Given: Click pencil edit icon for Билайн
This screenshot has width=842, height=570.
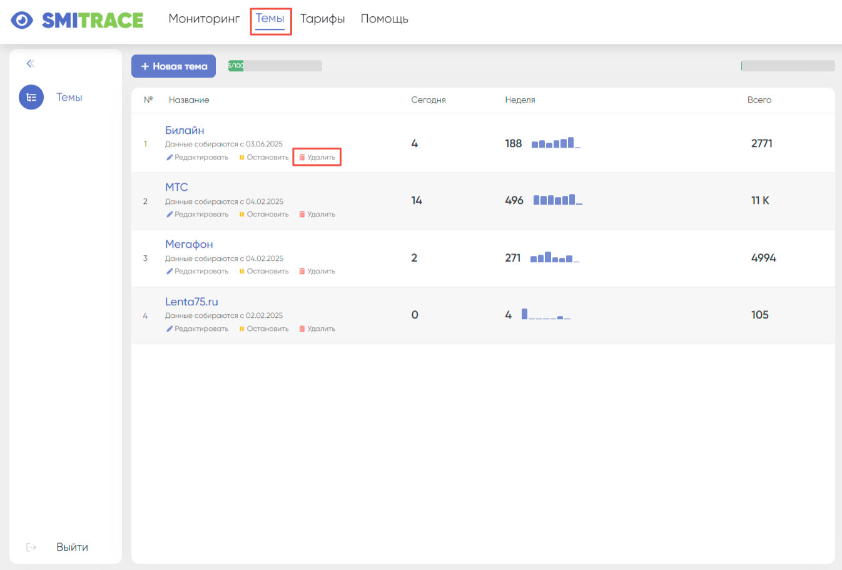Looking at the screenshot, I should pos(170,158).
